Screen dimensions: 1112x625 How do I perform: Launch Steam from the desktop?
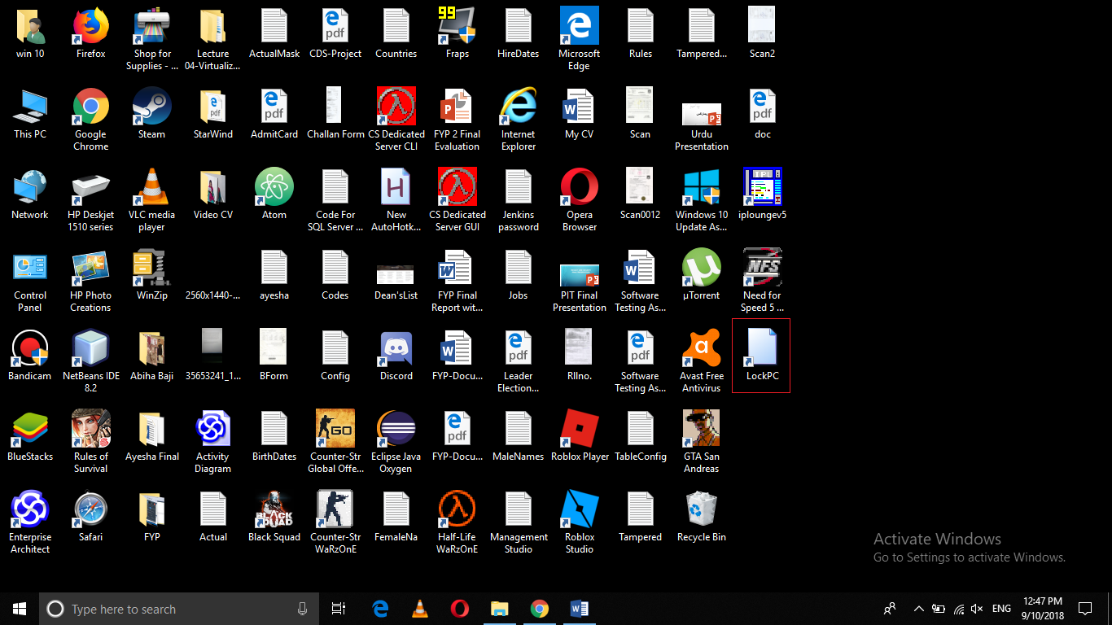click(151, 107)
